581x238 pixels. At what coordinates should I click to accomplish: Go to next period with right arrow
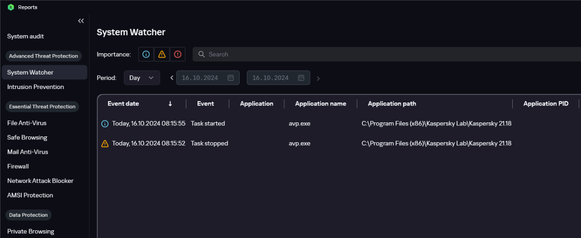pyautogui.click(x=318, y=78)
